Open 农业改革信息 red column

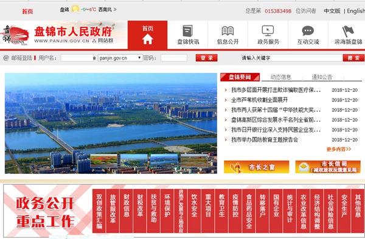[304, 211]
